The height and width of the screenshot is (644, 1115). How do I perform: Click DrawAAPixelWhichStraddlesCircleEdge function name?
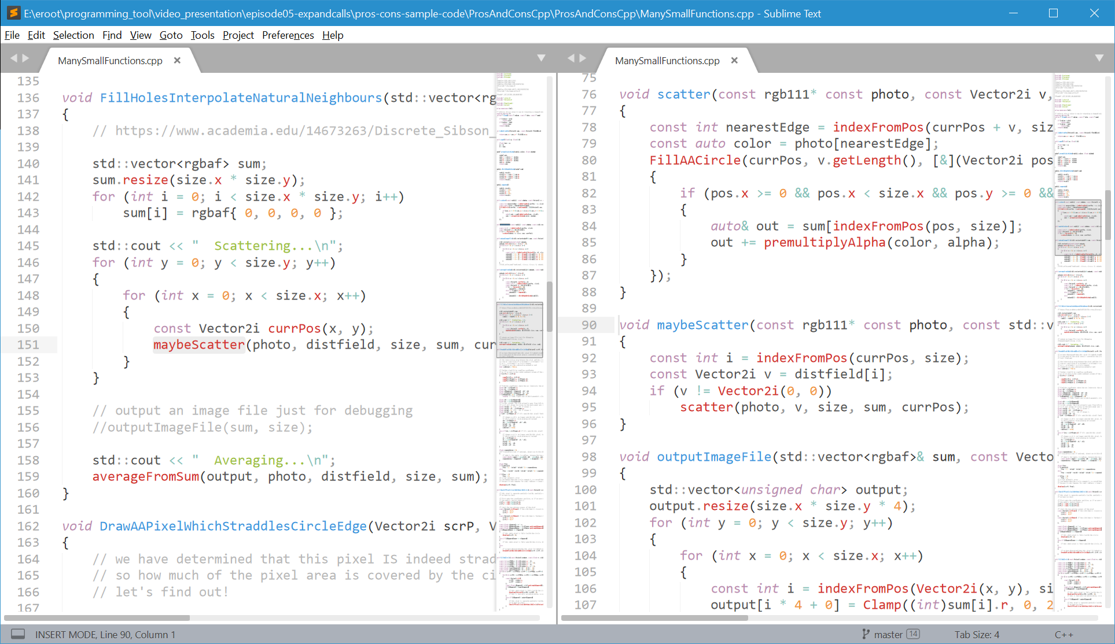point(233,527)
